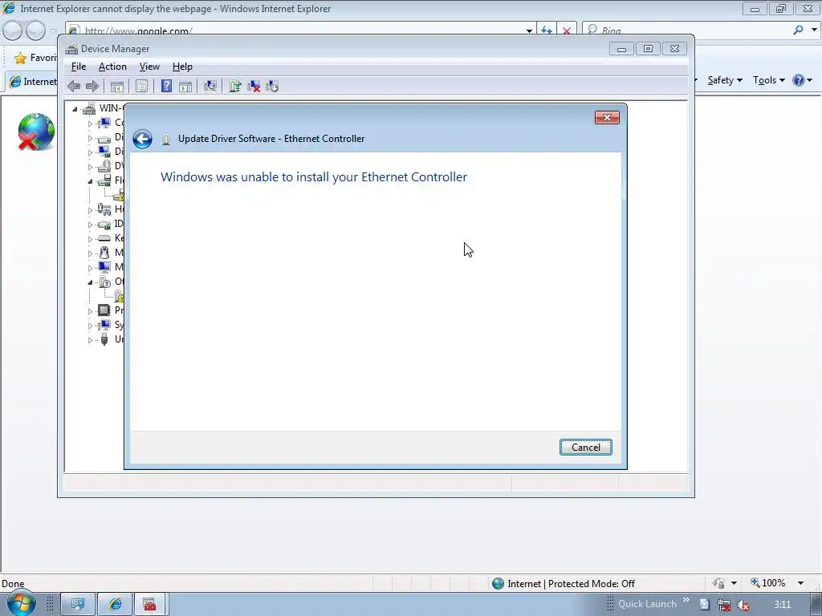Image resolution: width=822 pixels, height=616 pixels.
Task: Click the first taskbar button with monitor icon
Action: (78, 605)
